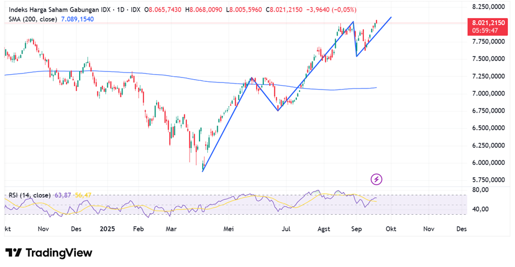Click the 6.500,0000 price axis label
This screenshot has width=515, height=267.
tap(489, 128)
